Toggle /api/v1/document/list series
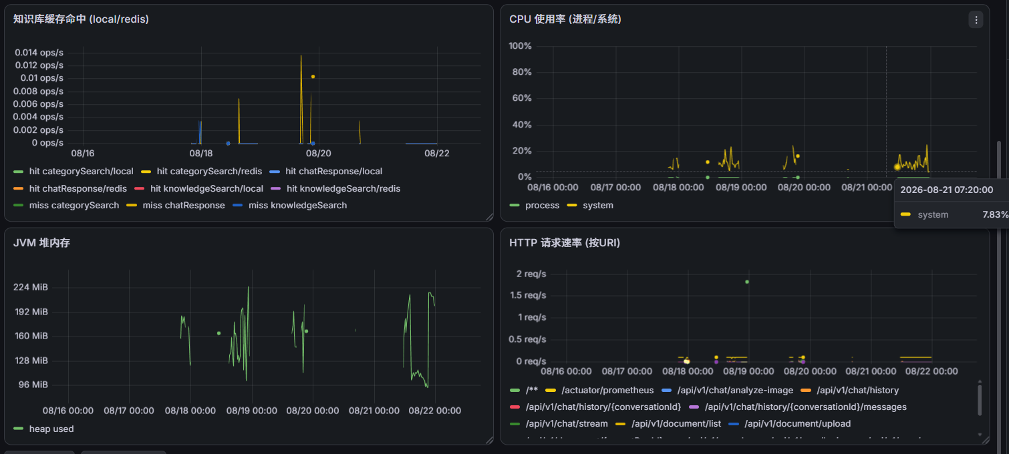 click(676, 424)
